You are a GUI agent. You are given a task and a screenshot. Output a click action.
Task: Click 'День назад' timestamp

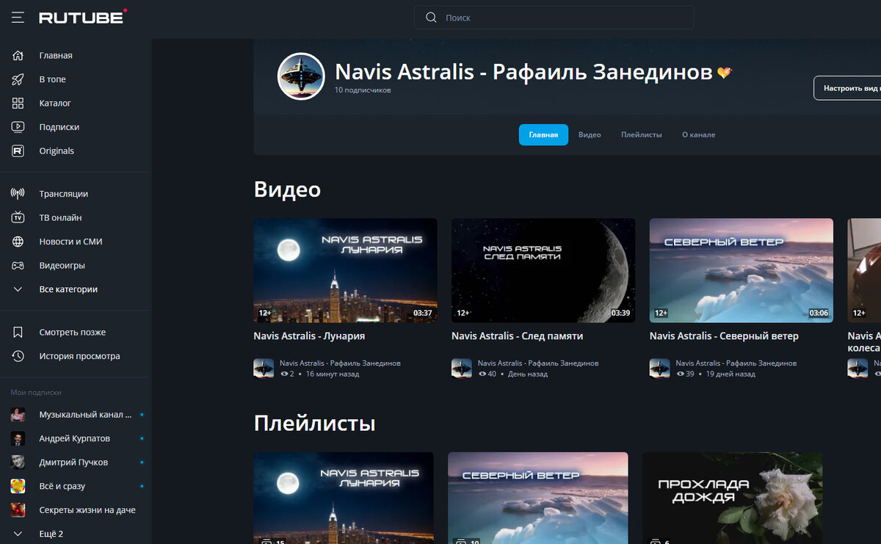coord(528,374)
